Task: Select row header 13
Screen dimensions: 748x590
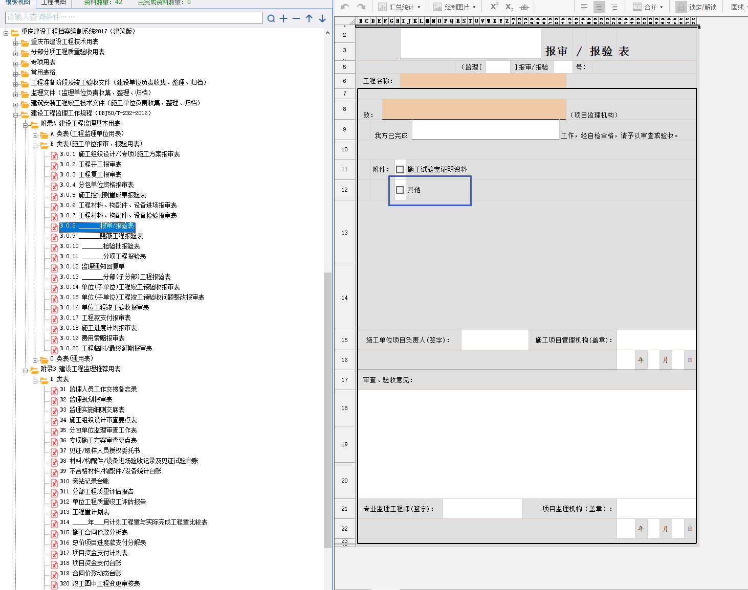Action: [344, 233]
